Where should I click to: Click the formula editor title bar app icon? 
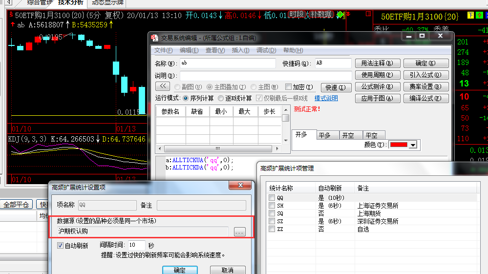pos(154,38)
